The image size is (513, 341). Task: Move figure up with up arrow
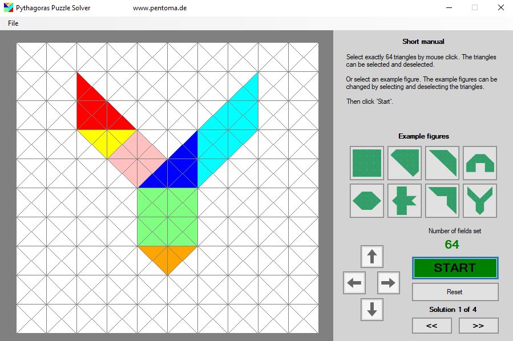click(372, 257)
